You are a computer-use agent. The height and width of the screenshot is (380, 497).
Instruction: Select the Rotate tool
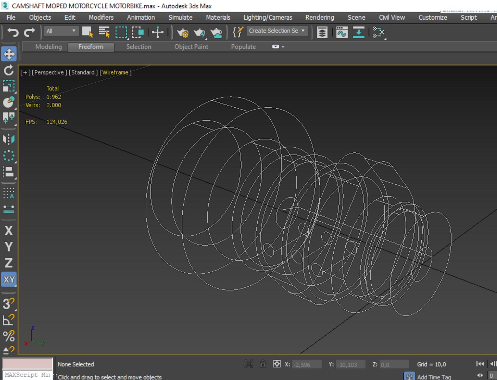(9, 70)
